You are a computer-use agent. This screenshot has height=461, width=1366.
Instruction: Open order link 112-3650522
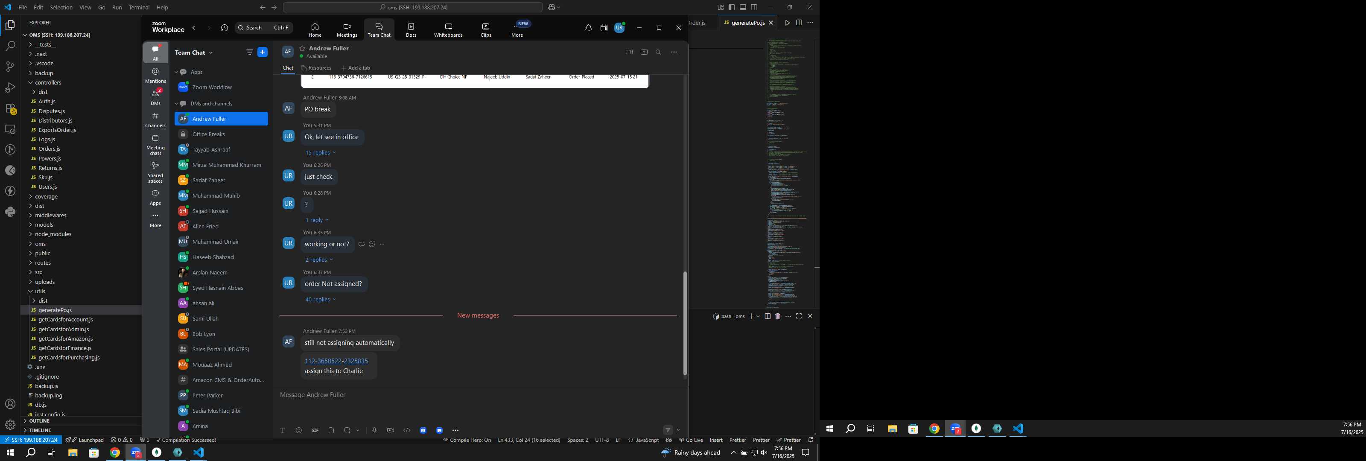(x=323, y=361)
